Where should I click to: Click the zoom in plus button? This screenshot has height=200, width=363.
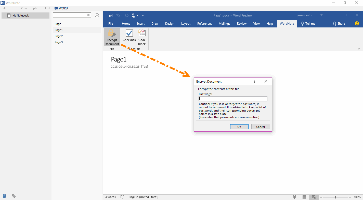350,197
